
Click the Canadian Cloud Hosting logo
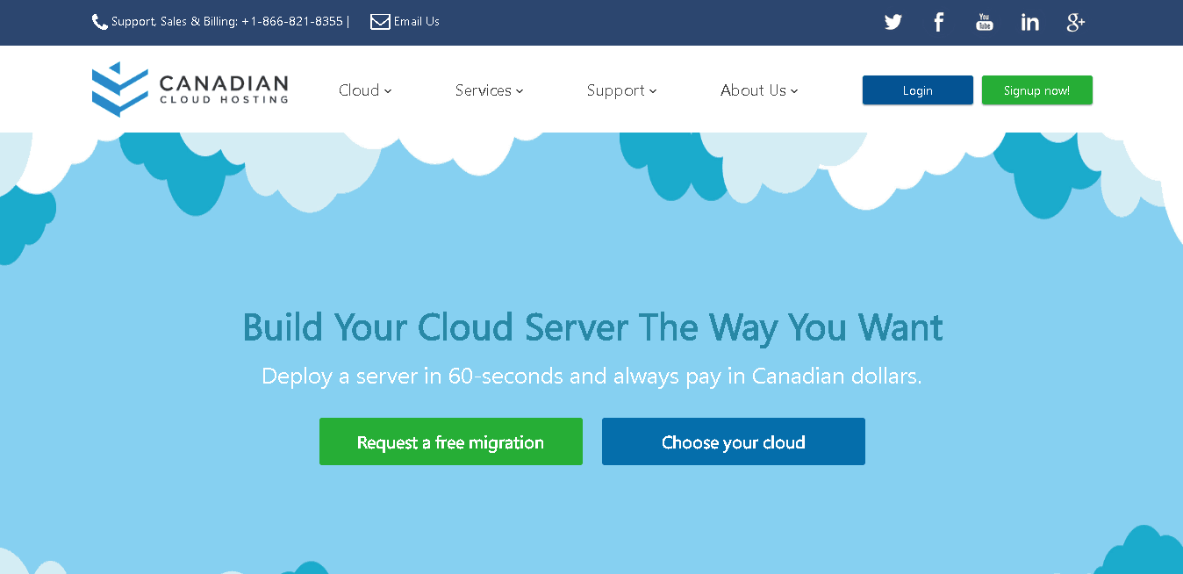(190, 89)
